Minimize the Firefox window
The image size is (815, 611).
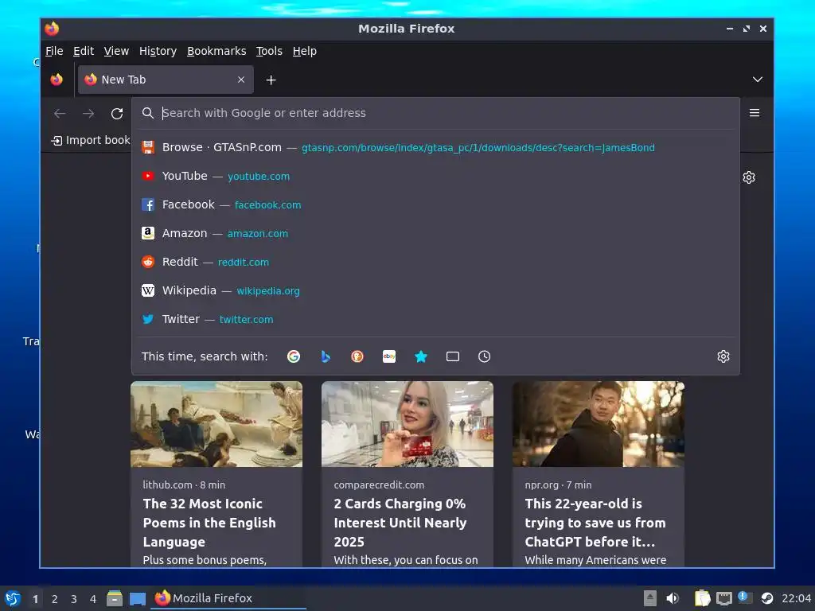(730, 29)
